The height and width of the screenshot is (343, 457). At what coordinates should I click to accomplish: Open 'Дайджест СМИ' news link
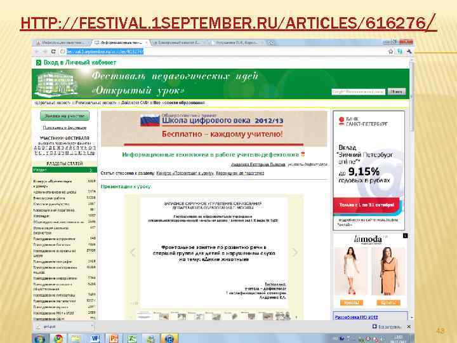point(135,103)
